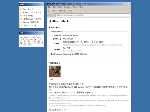Click the 'Personal Data' legend label
Image resolution: width=150 pixels, height=112 pixels.
tap(57, 32)
